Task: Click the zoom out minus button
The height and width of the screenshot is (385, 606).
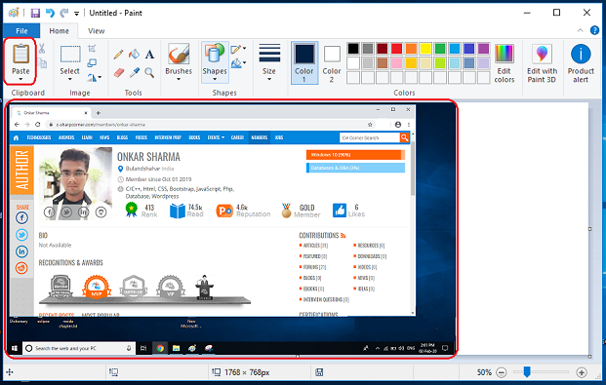Action: (502, 372)
